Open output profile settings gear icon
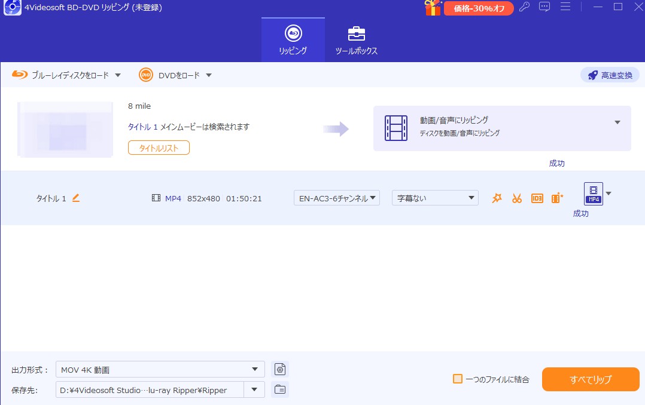Screen dimensions: 645x405 pyautogui.click(x=280, y=369)
